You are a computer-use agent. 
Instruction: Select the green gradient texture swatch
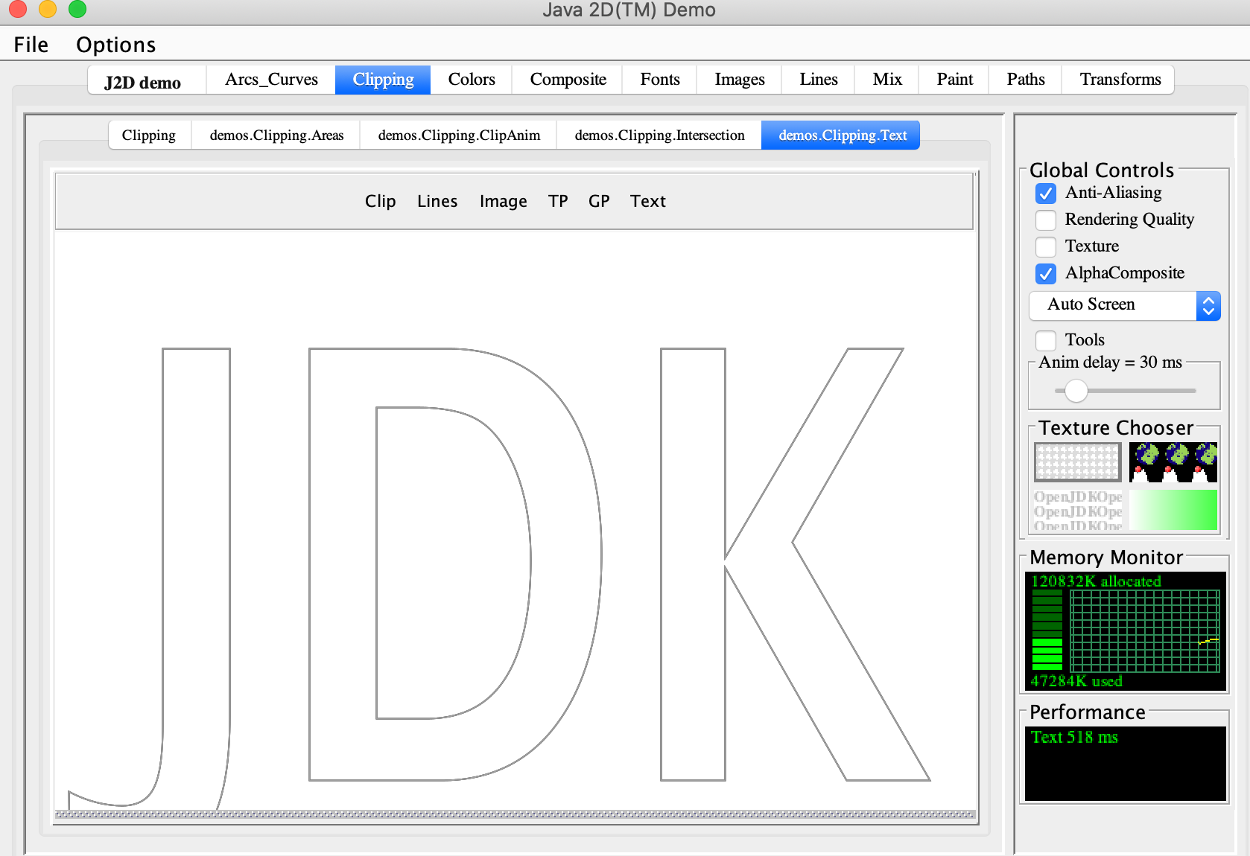click(1173, 510)
